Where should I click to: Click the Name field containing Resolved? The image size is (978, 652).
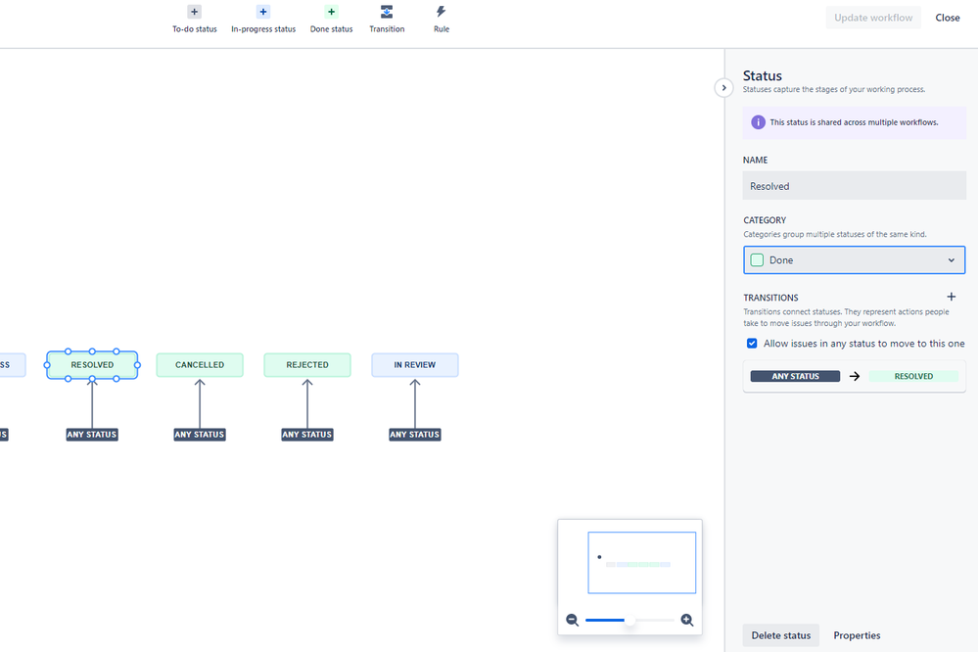click(x=853, y=186)
